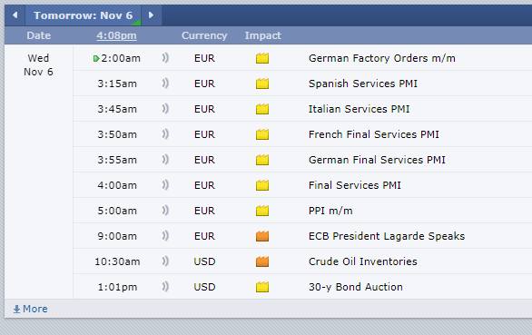The image size is (532, 335).
Task: Click the Currency column header
Action: tap(204, 35)
